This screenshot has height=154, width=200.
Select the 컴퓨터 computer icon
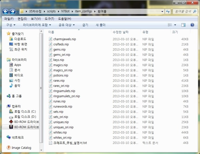point(9,106)
